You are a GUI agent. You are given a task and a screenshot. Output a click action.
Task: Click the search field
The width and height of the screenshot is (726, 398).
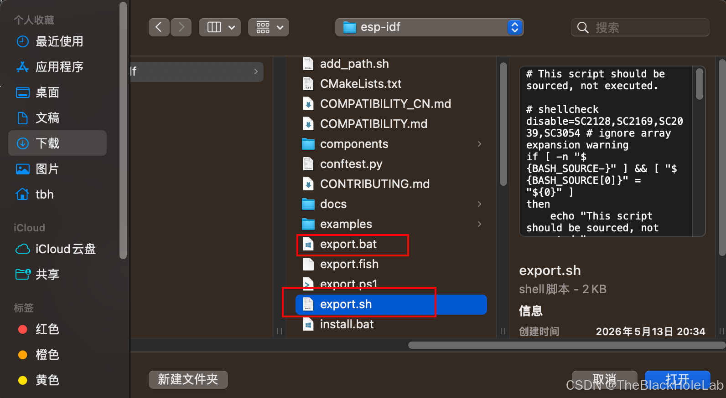[640, 27]
